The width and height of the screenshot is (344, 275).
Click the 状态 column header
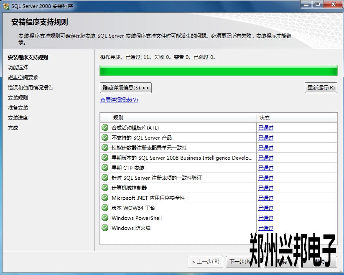click(x=297, y=118)
